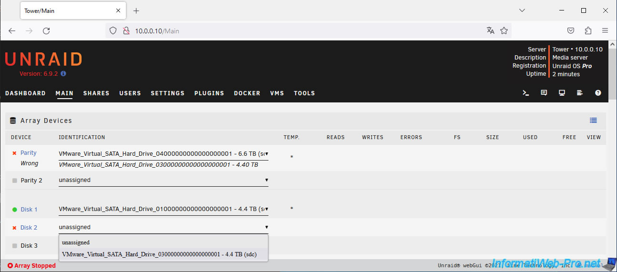The image size is (617, 272).
Task: Open the system info monitor icon
Action: pos(562,93)
